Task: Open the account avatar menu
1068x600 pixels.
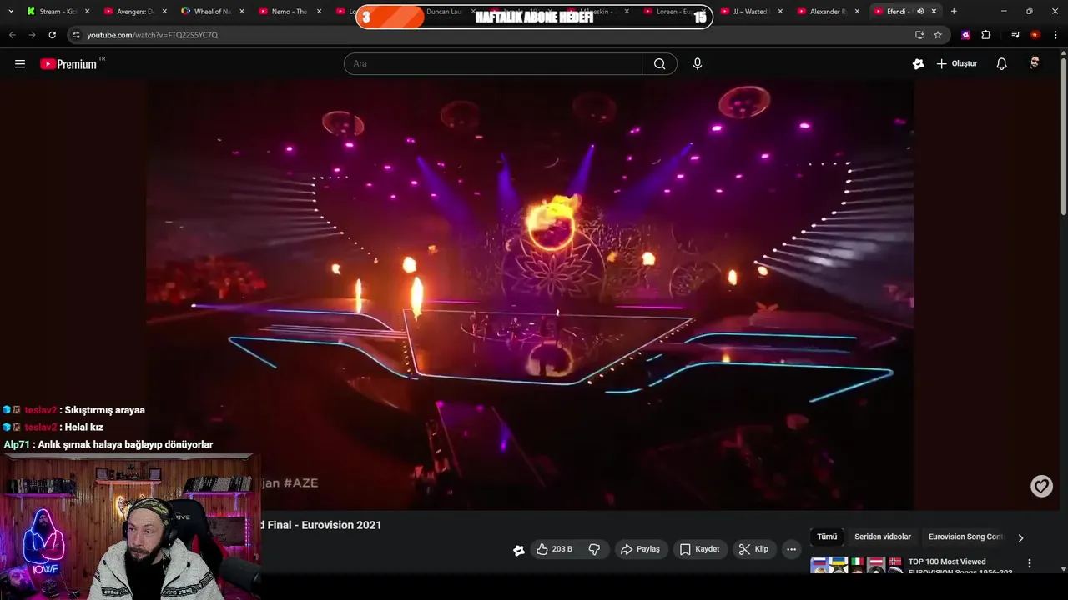Action: (1035, 63)
